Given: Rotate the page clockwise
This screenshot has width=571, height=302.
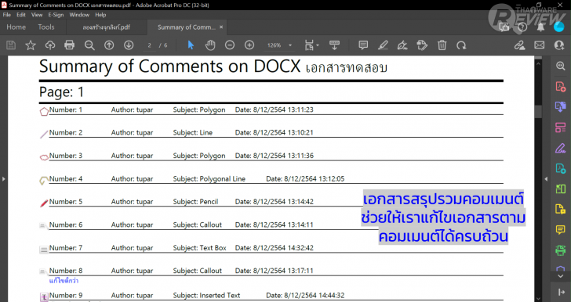Looking at the screenshot, I should point(461,45).
